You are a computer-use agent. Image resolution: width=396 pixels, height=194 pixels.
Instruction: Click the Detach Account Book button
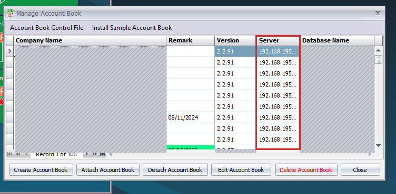point(175,170)
